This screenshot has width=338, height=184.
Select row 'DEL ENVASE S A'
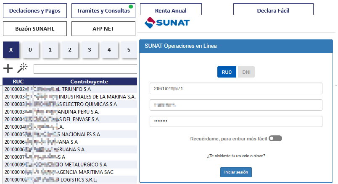70,119
